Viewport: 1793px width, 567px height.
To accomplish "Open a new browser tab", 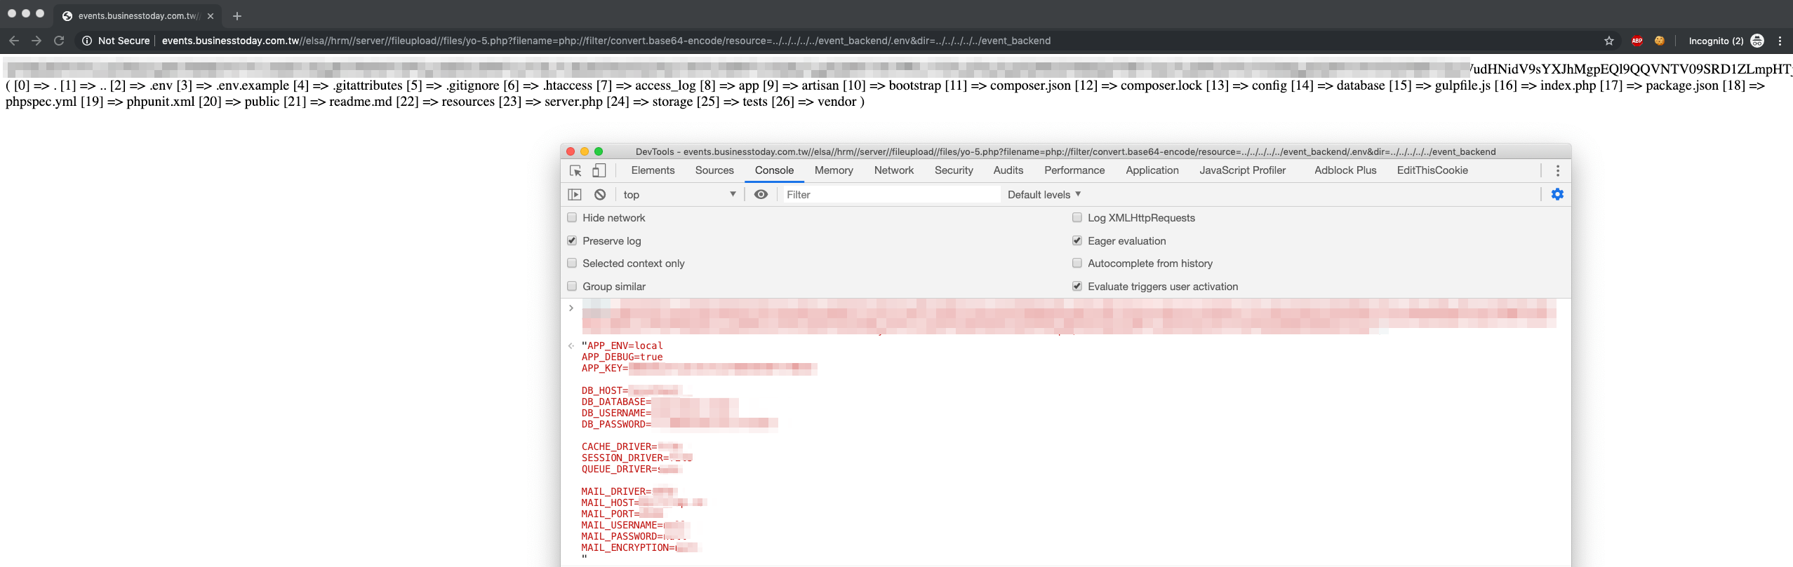I will pyautogui.click(x=237, y=15).
